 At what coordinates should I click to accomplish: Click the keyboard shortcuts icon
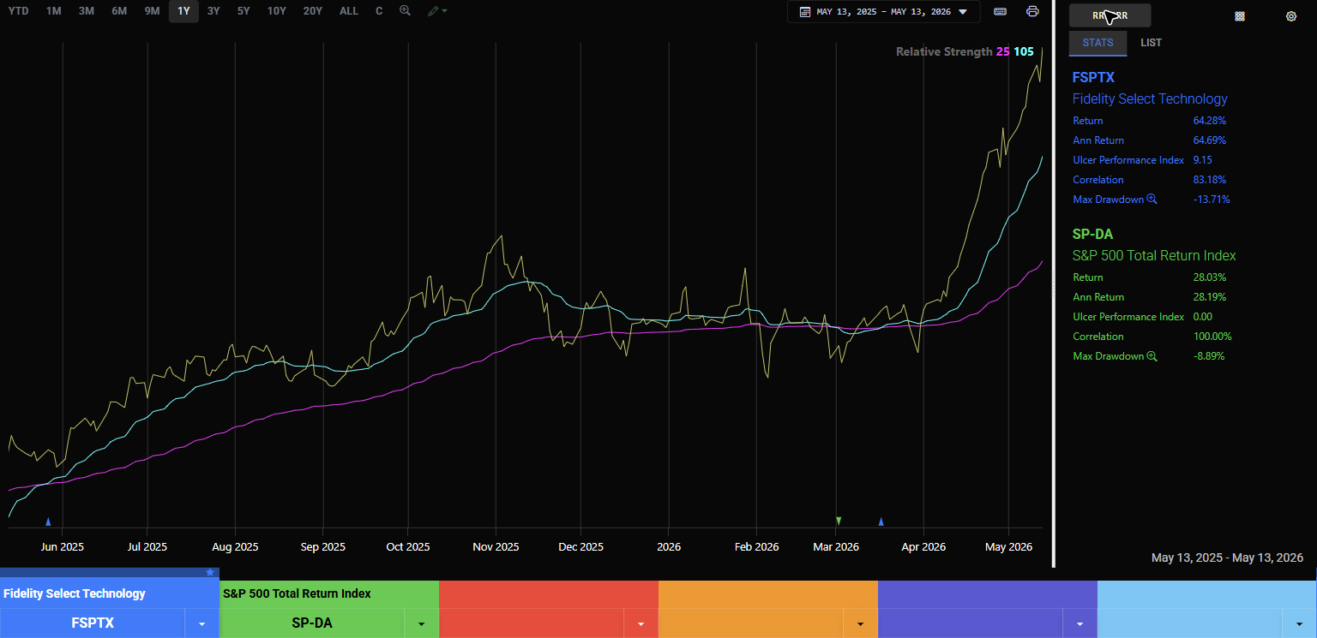pos(1000,12)
